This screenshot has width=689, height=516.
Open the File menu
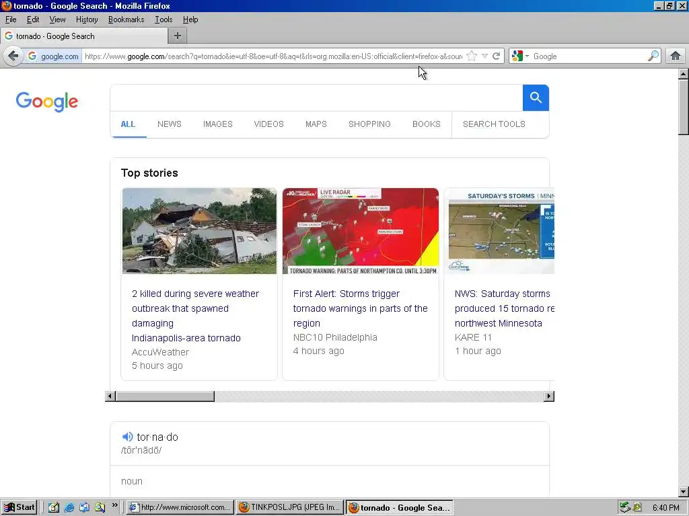pos(11,19)
